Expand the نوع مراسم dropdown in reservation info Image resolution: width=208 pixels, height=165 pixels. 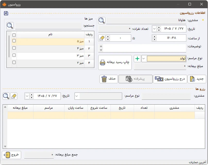[x=144, y=59]
